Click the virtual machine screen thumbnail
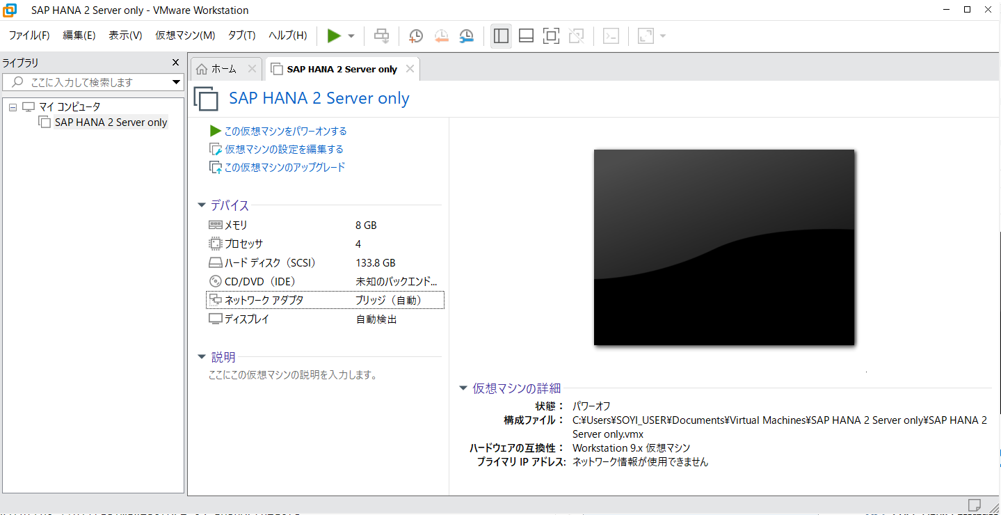1001x515 pixels. pos(724,247)
